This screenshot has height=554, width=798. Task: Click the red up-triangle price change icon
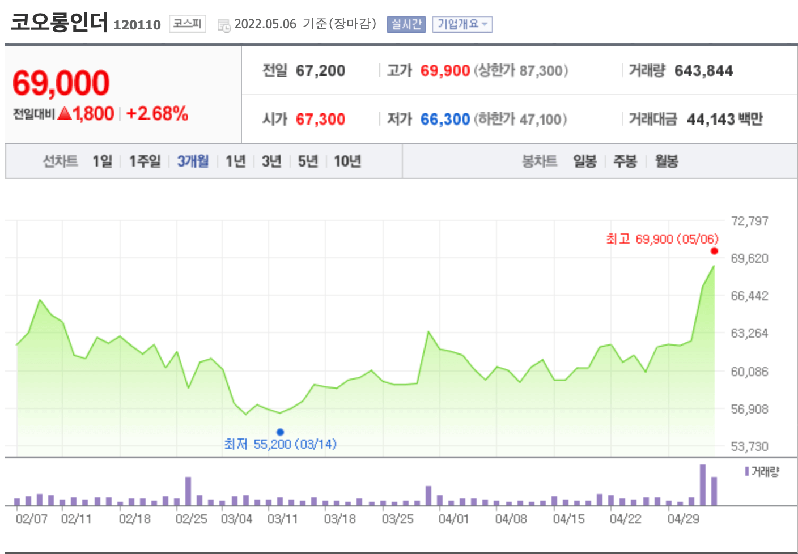pyautogui.click(x=65, y=114)
